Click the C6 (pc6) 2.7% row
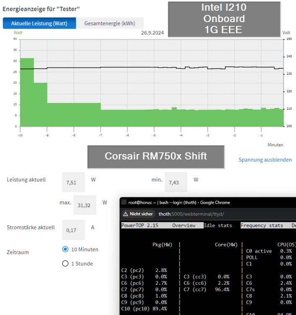The height and width of the screenshot is (315, 296). 144,283
